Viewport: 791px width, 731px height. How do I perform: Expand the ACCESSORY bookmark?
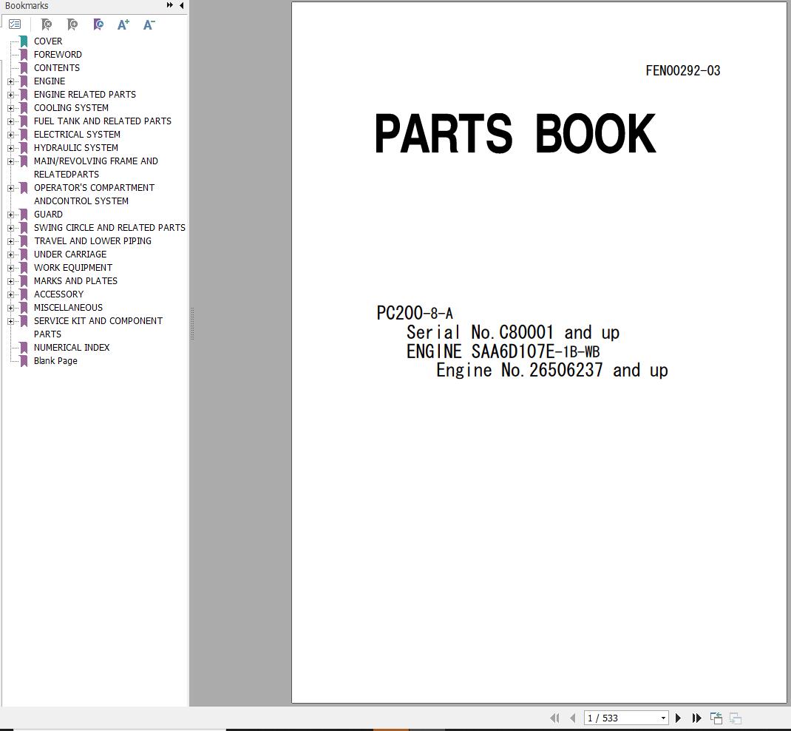(x=10, y=294)
